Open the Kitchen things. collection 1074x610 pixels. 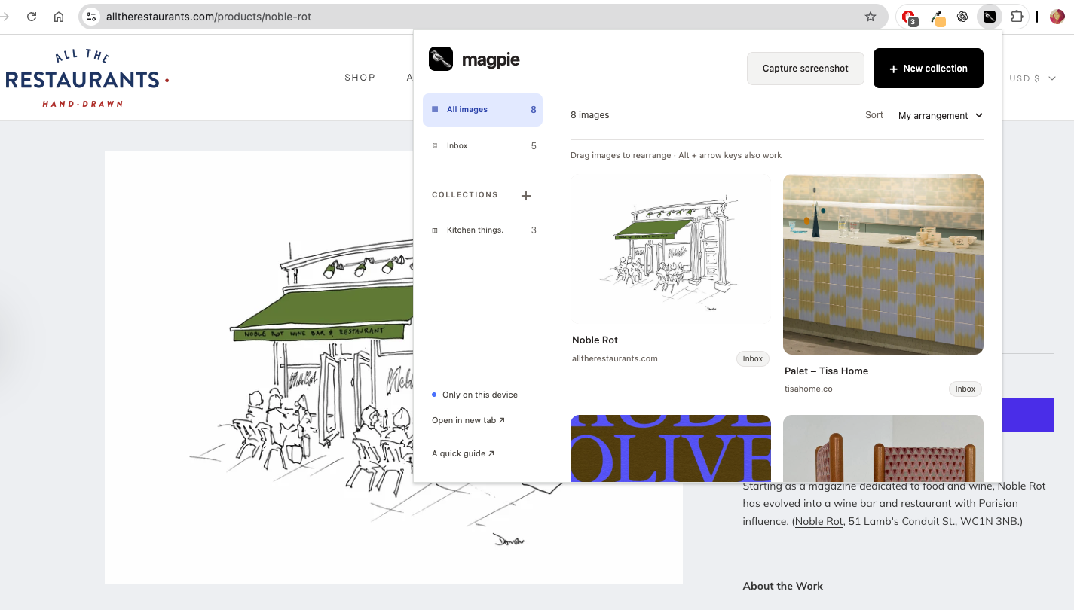pyautogui.click(x=482, y=230)
